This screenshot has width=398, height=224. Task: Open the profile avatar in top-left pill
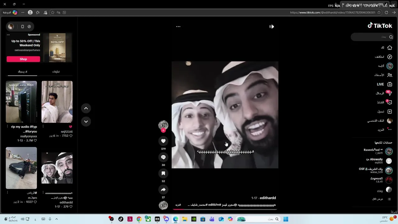[x=11, y=26]
